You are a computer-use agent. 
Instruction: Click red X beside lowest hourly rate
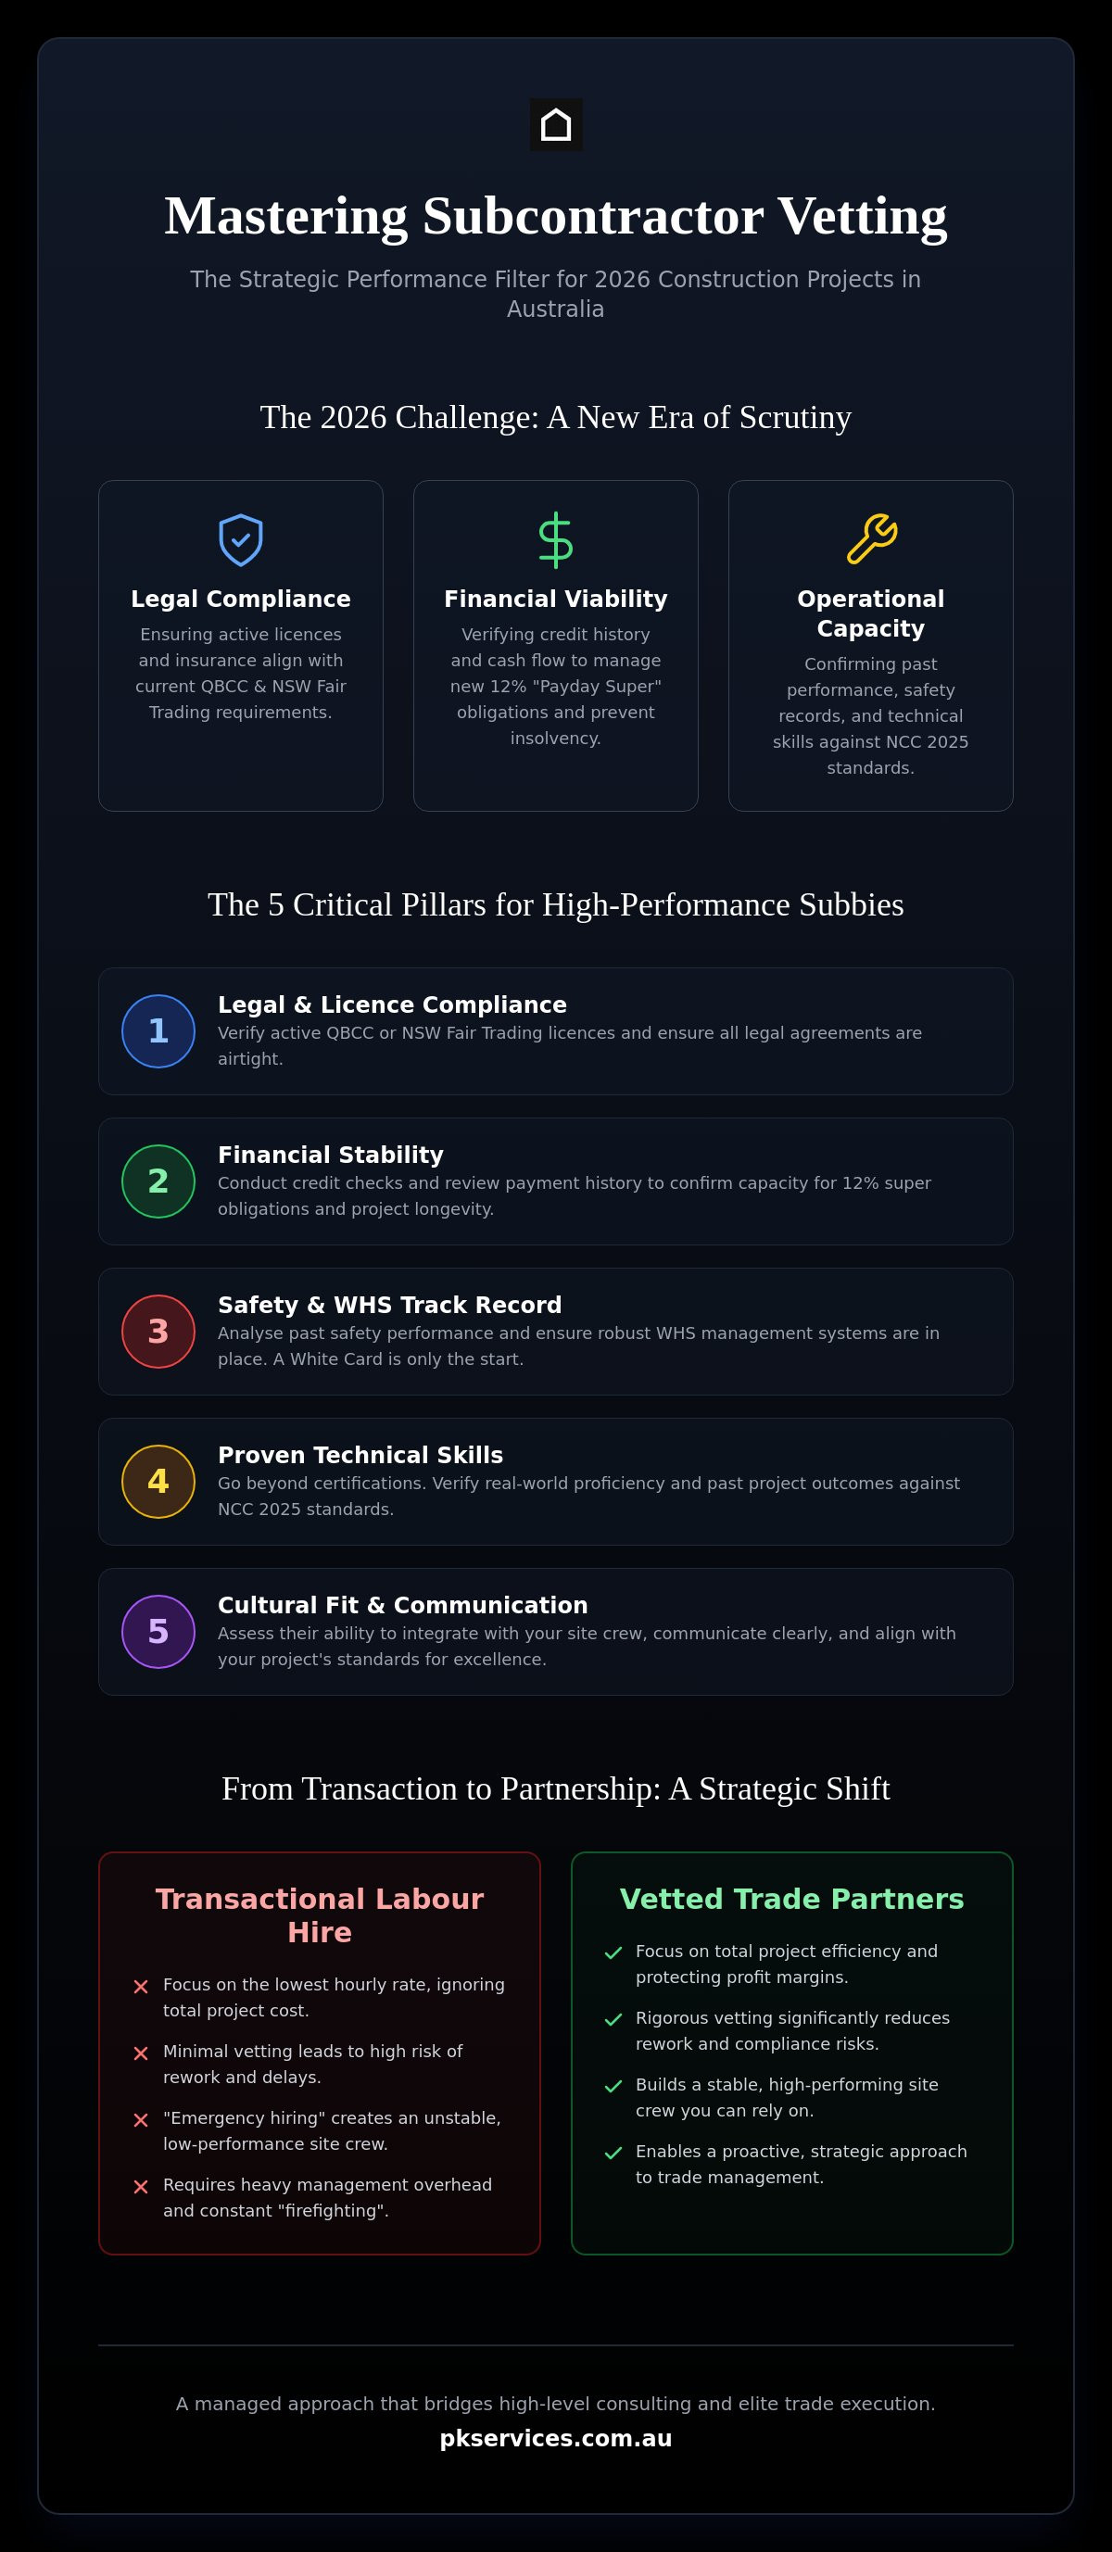pyautogui.click(x=141, y=1987)
